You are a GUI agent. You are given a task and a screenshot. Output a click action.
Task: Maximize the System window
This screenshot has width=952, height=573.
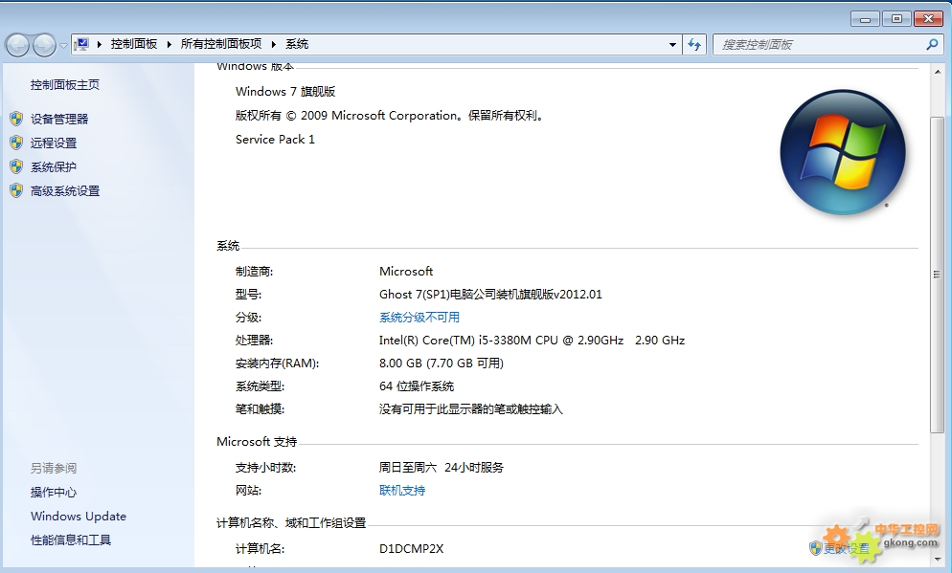pyautogui.click(x=896, y=19)
